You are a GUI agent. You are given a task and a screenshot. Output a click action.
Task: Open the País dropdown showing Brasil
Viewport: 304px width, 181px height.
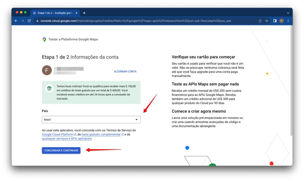tap(91, 120)
